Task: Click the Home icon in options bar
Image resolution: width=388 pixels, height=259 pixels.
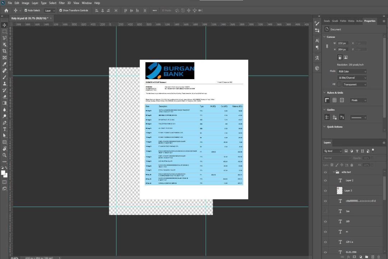Action: tap(6, 10)
